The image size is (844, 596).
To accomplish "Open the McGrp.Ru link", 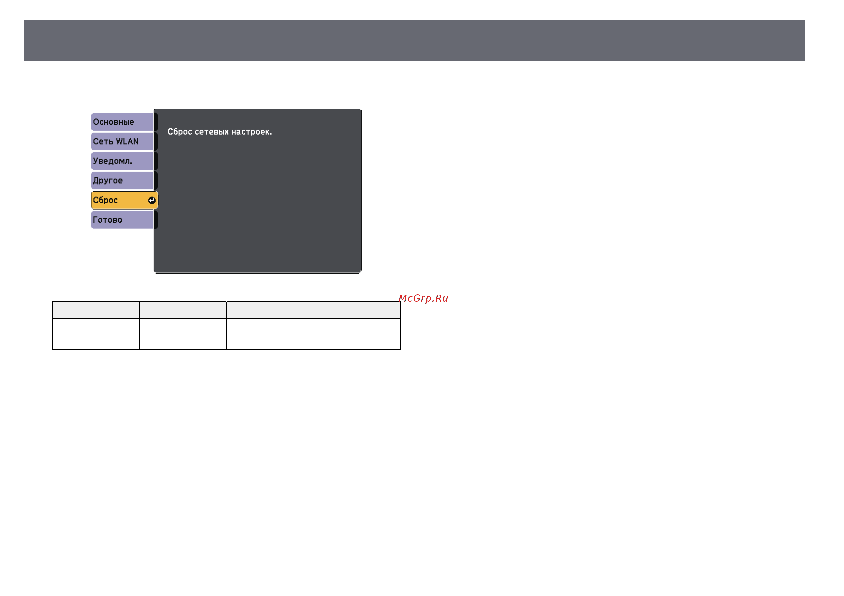I will pyautogui.click(x=423, y=298).
